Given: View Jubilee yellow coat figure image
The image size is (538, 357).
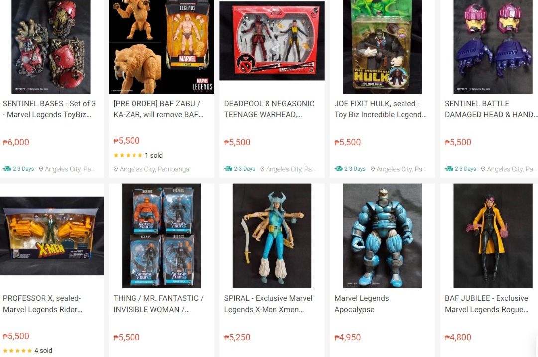Looking at the screenshot, I should 493,236.
